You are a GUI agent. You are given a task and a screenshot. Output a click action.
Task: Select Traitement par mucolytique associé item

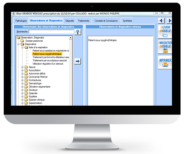(50, 61)
